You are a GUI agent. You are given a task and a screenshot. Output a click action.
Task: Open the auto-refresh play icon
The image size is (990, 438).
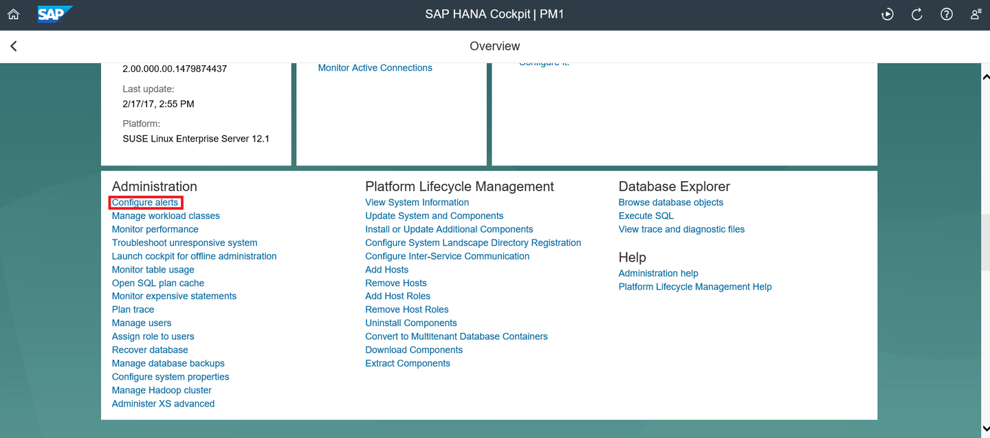tap(888, 14)
